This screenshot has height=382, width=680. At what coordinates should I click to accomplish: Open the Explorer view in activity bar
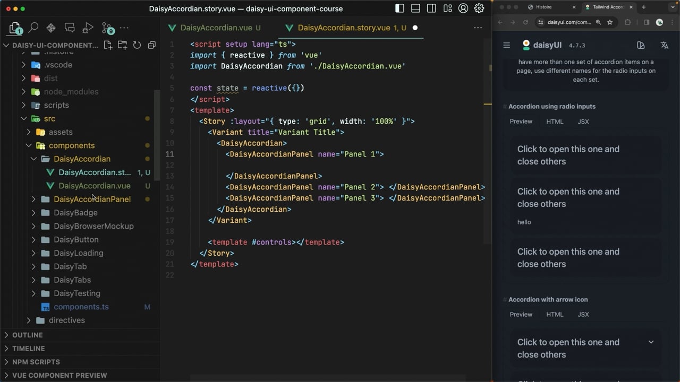15,28
